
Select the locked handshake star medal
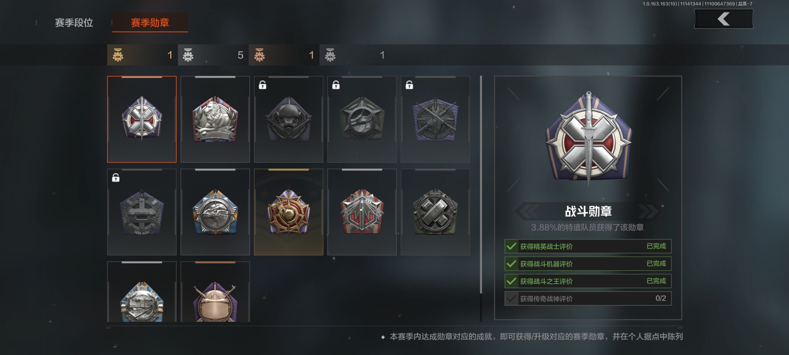(362, 119)
